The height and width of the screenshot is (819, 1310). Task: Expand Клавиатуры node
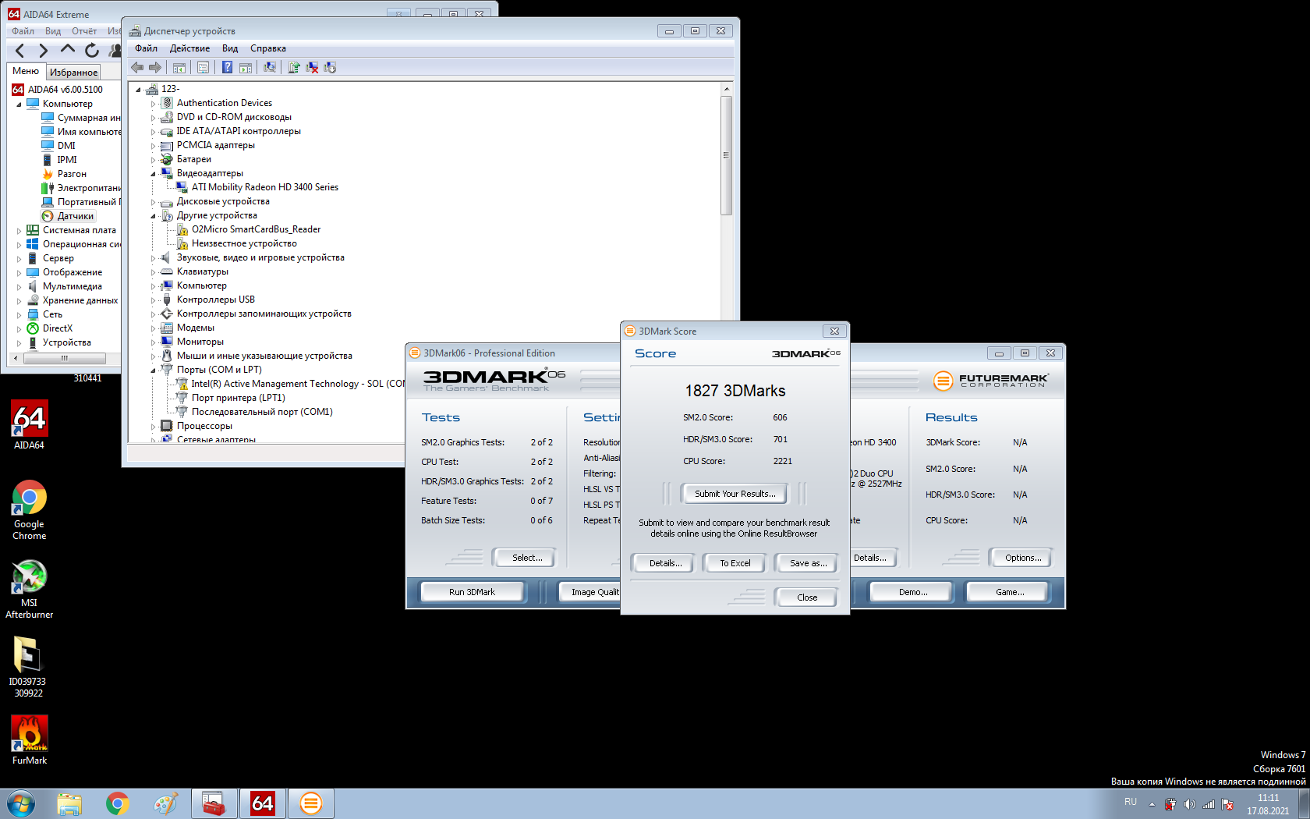click(153, 272)
